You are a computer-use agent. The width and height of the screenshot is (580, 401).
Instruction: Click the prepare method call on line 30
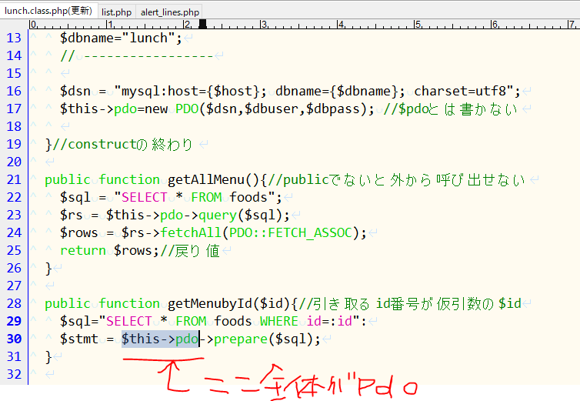coord(241,339)
